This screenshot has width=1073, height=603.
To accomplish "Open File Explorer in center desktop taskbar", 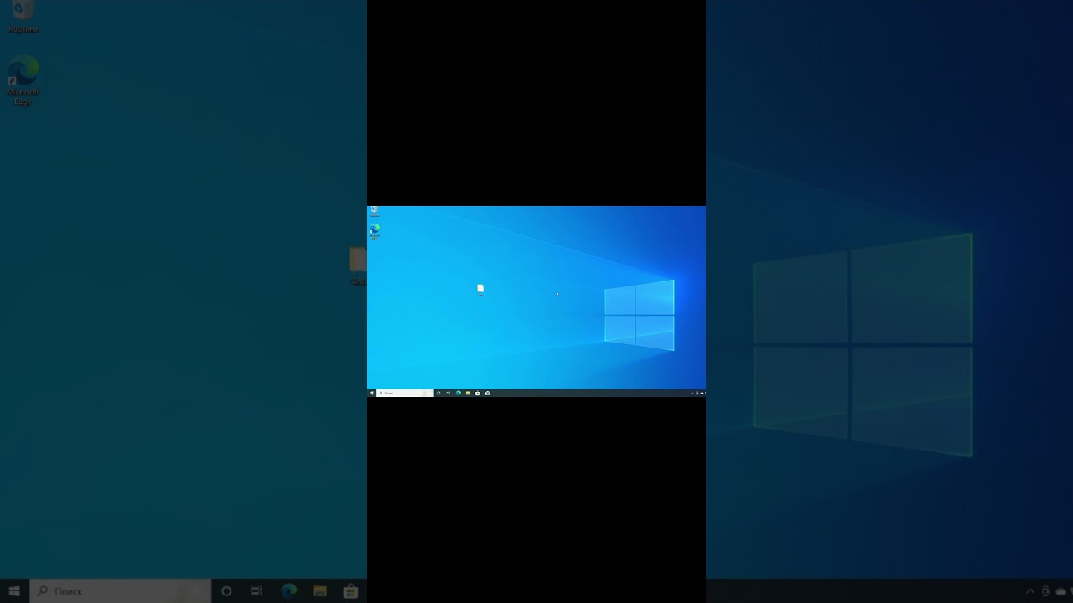I will coord(468,393).
